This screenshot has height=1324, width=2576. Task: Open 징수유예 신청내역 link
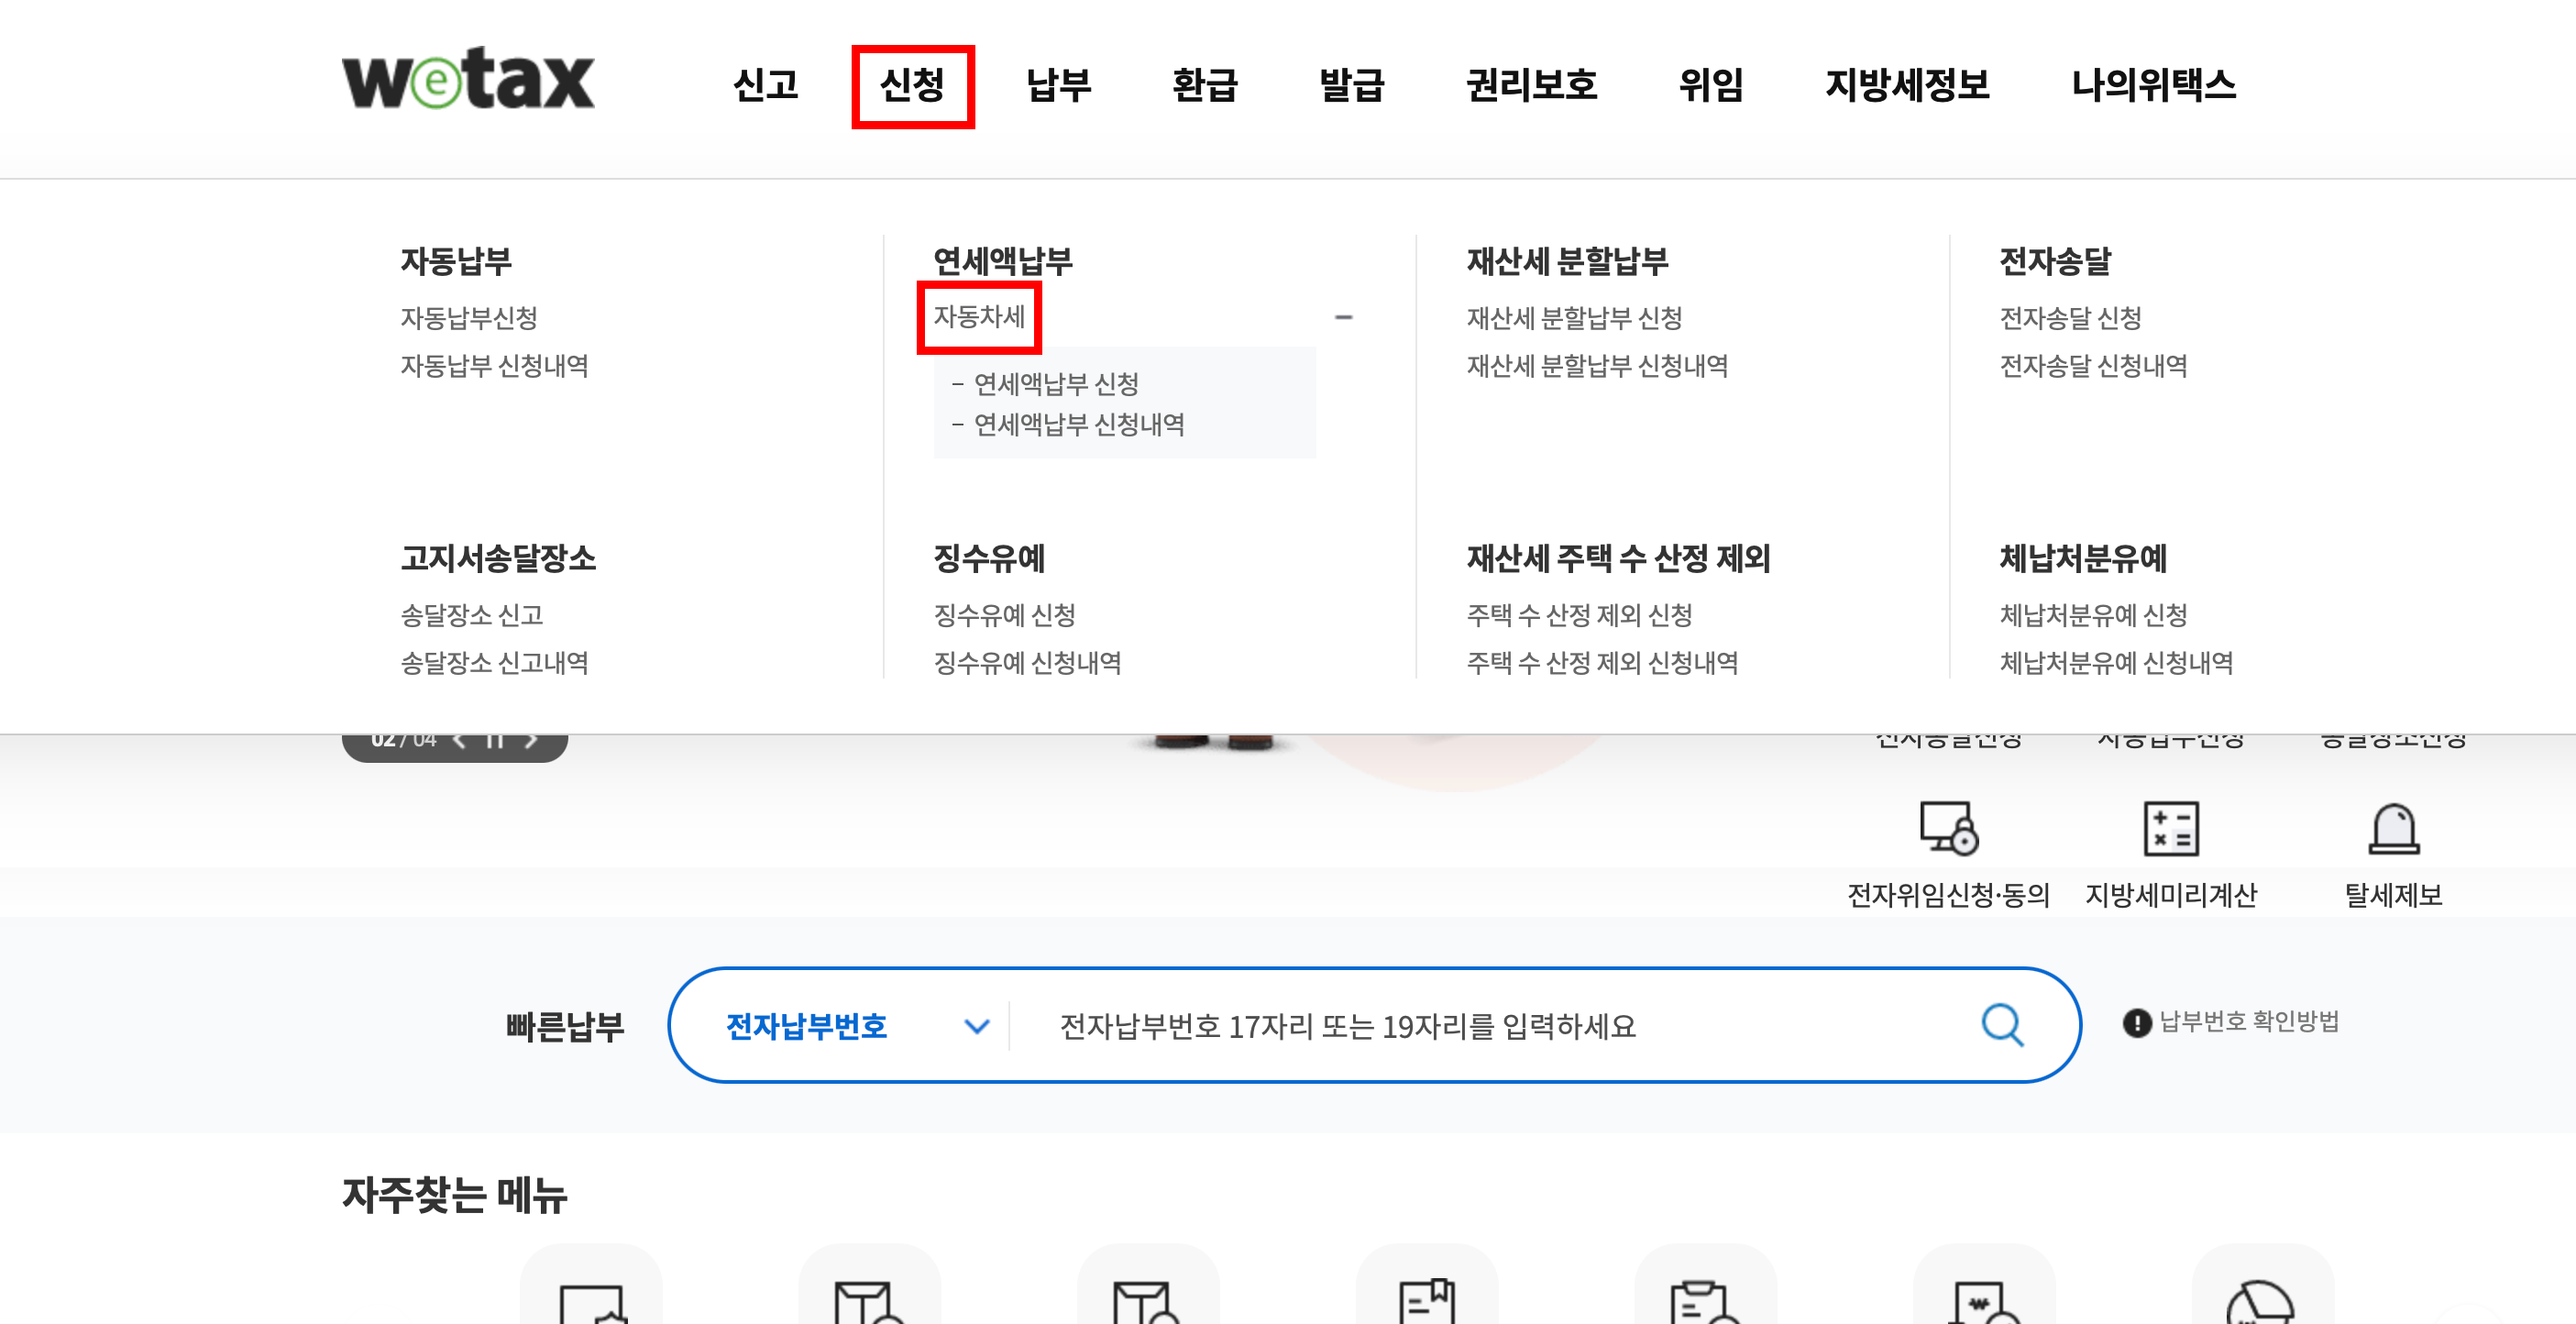[x=1027, y=663]
